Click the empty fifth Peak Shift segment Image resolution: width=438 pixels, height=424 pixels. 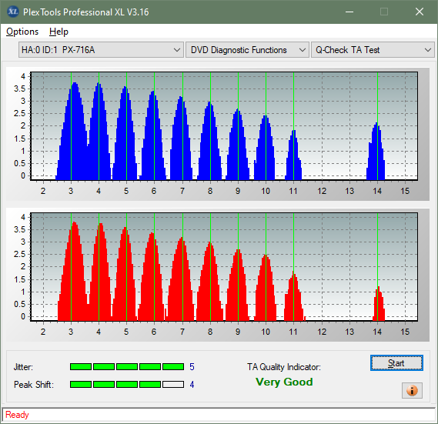(173, 384)
